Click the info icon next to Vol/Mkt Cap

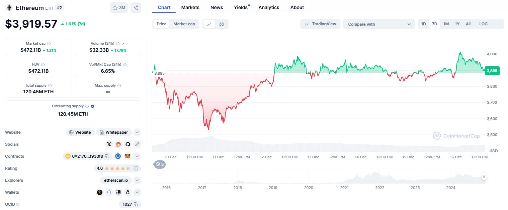coord(125,65)
